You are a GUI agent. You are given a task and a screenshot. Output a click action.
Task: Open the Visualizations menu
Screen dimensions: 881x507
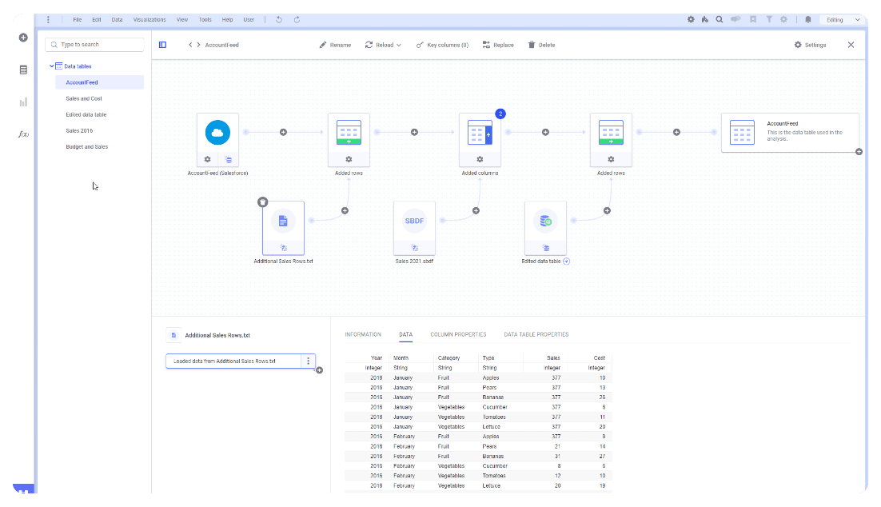149,19
